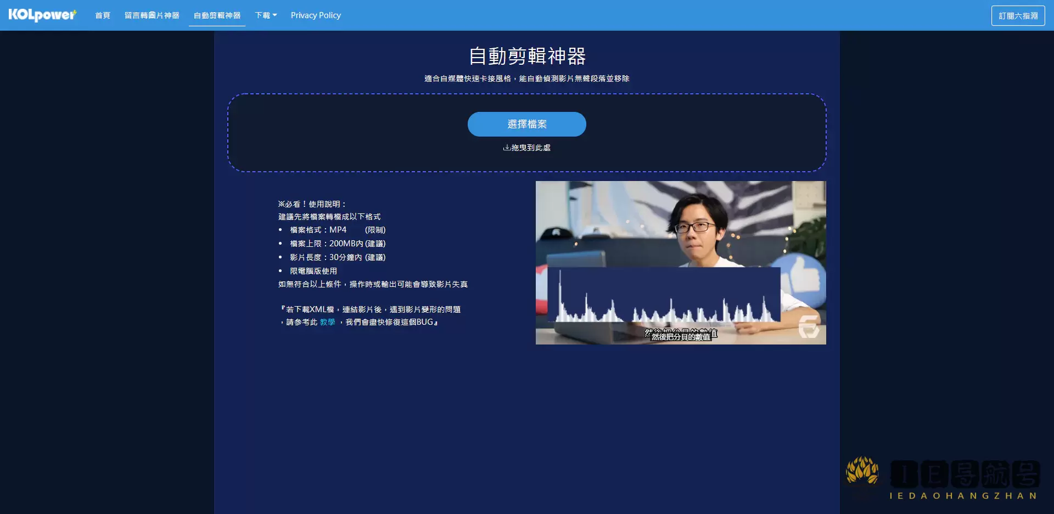Go to 首頁 in the navbar
Screen dimensions: 1054x514
point(103,15)
